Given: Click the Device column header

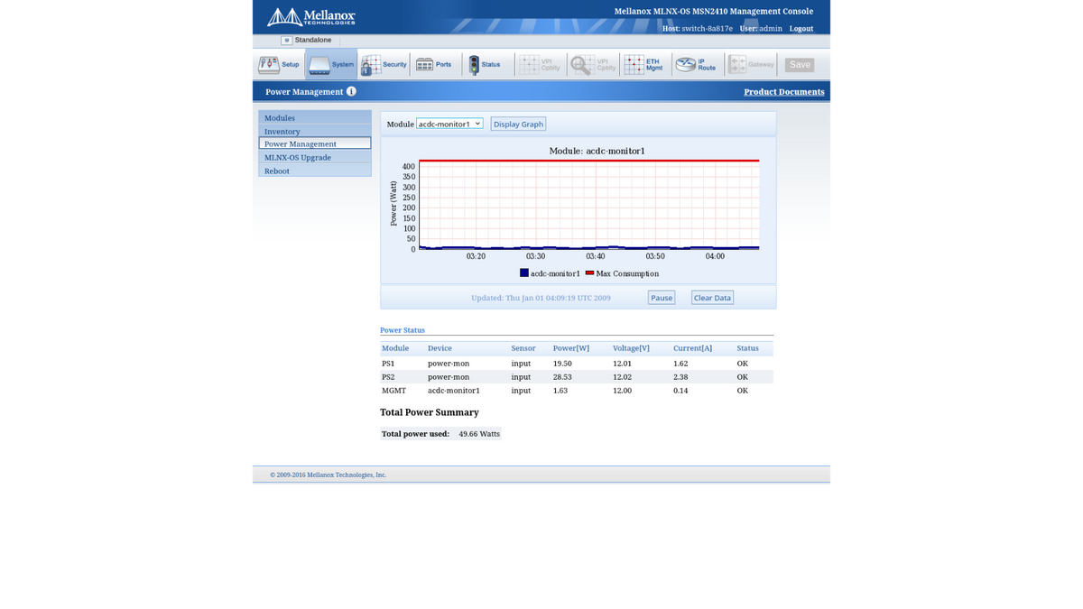Looking at the screenshot, I should pyautogui.click(x=440, y=348).
